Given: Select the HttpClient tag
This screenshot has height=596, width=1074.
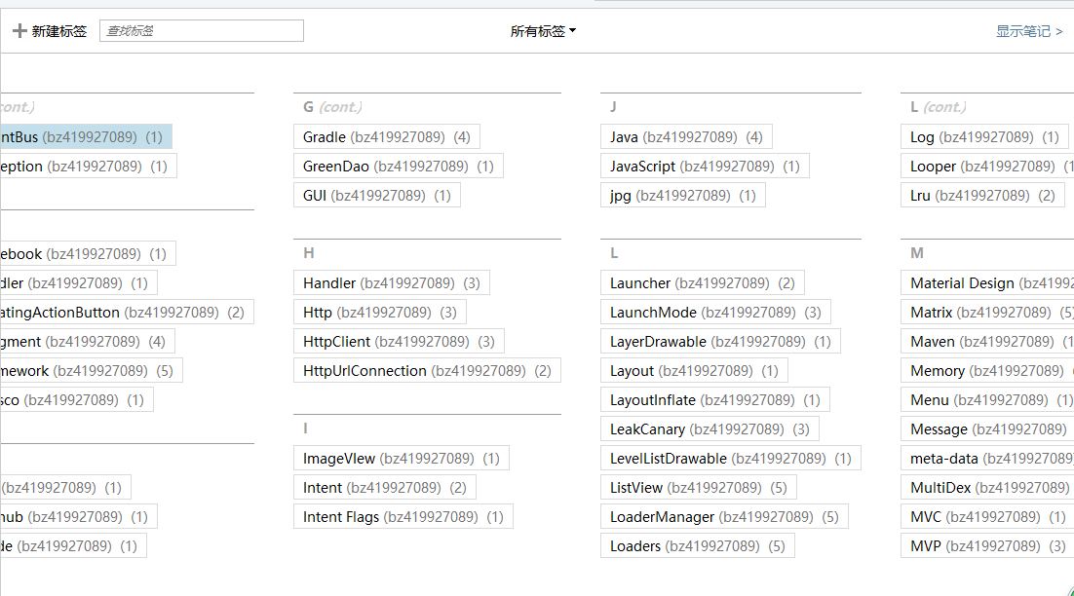Looking at the screenshot, I should [399, 342].
